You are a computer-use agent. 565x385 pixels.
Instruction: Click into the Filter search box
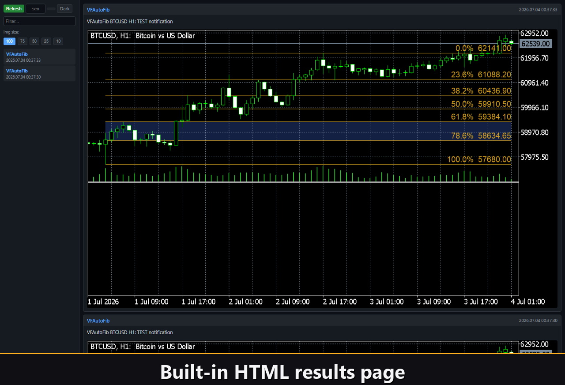point(39,21)
